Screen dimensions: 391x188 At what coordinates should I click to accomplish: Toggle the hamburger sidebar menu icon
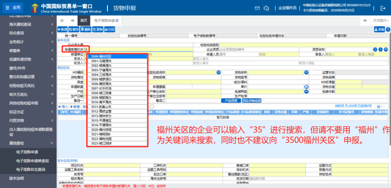point(62,21)
